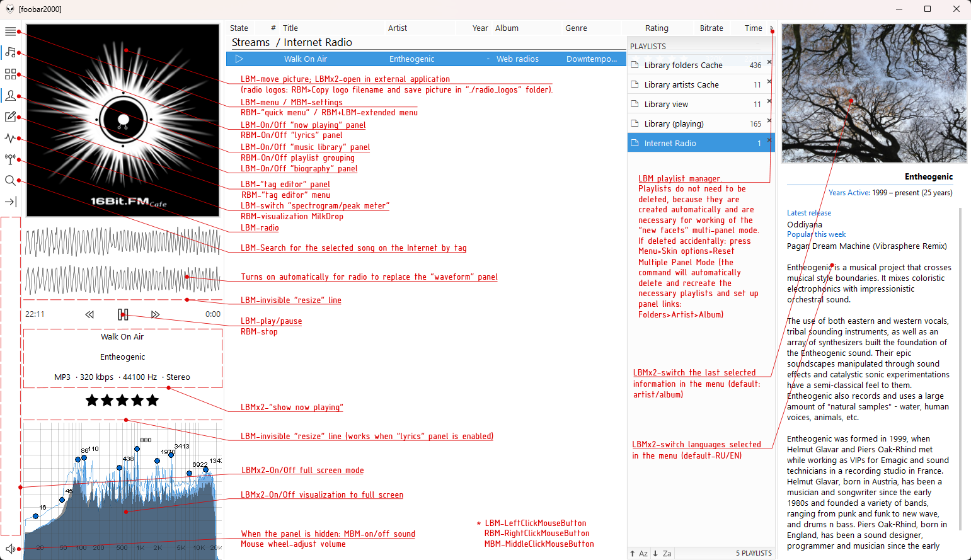
Task: Sort playlists ascending with Az
Action: 639,554
